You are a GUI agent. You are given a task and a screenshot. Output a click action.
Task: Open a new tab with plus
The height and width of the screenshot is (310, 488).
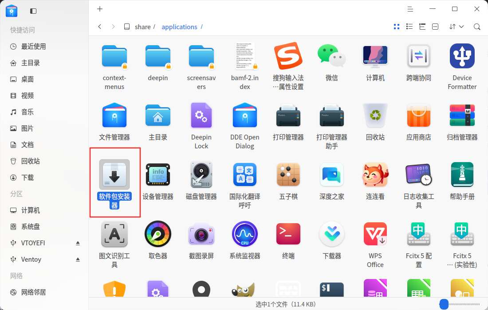[99, 9]
